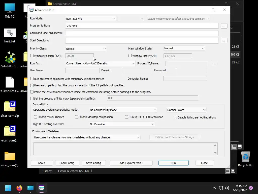Image resolution: width=258 pixels, height=194 pixels.
Task: Click the About button
Action: tap(42, 163)
